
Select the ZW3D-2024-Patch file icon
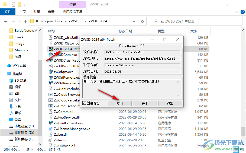coord(51,49)
